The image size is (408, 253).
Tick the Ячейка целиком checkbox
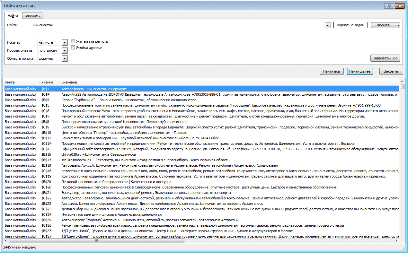73,48
